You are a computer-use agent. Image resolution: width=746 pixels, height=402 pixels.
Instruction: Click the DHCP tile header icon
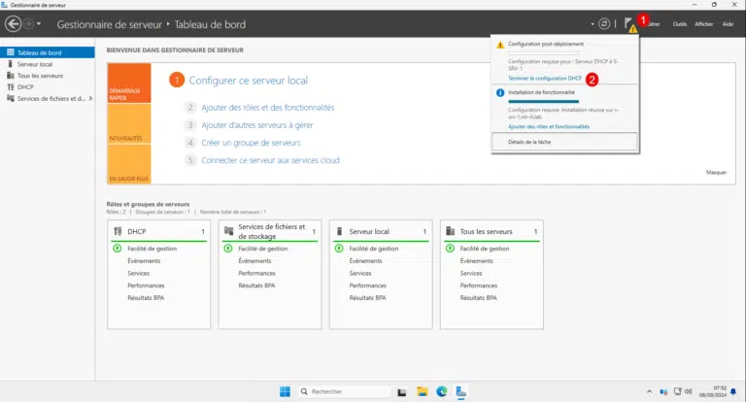pyautogui.click(x=118, y=231)
